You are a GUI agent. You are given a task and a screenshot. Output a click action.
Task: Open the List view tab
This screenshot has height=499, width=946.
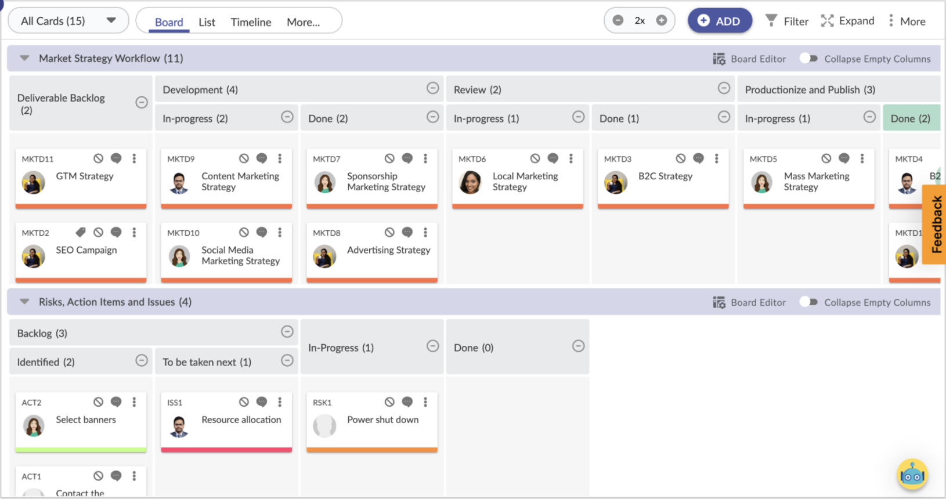coord(207,22)
